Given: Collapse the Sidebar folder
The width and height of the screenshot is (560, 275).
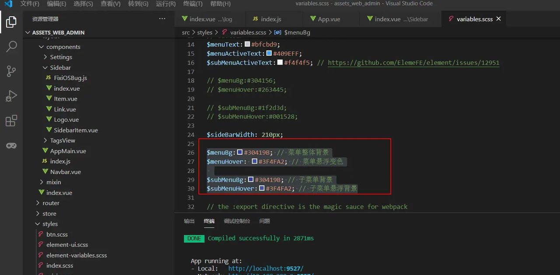Looking at the screenshot, I should point(60,68).
